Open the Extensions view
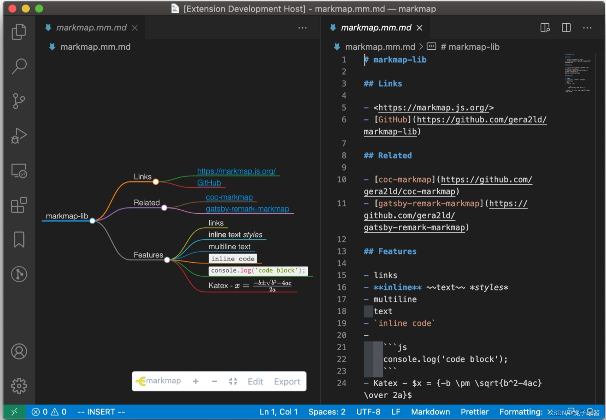 [x=19, y=205]
